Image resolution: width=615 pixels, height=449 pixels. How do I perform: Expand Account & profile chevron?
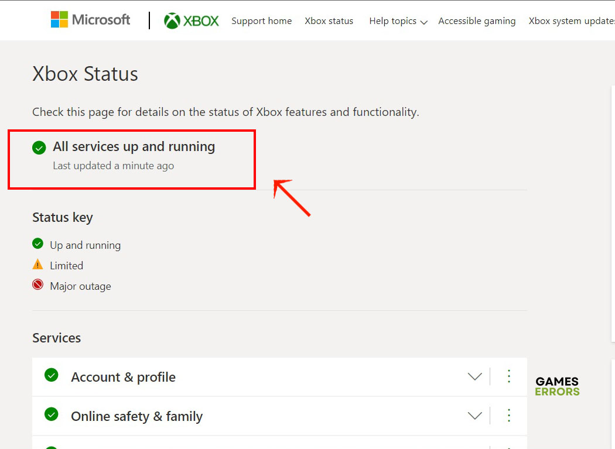[475, 377]
